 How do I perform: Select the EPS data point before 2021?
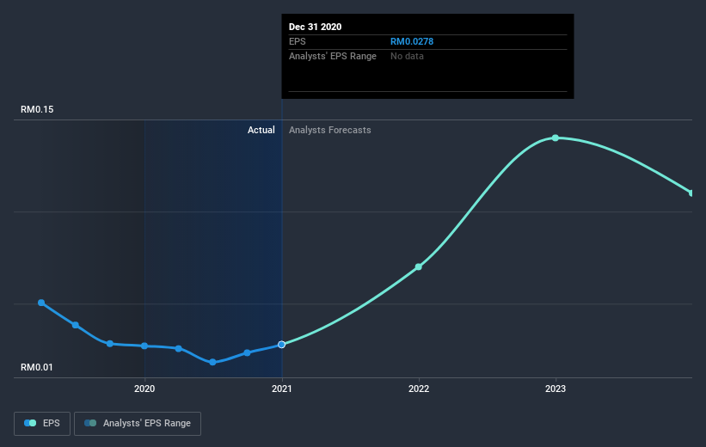247,353
